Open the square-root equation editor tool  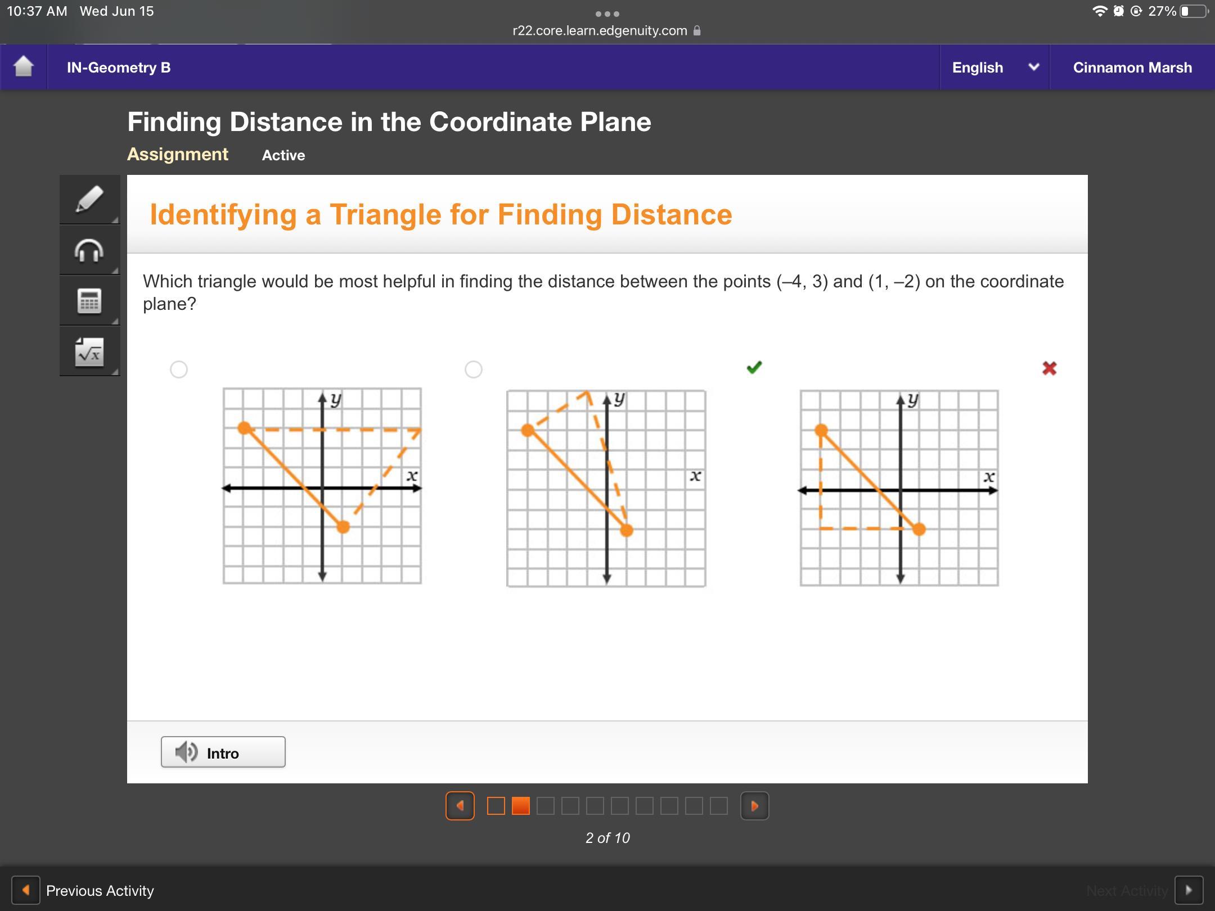pos(89,351)
